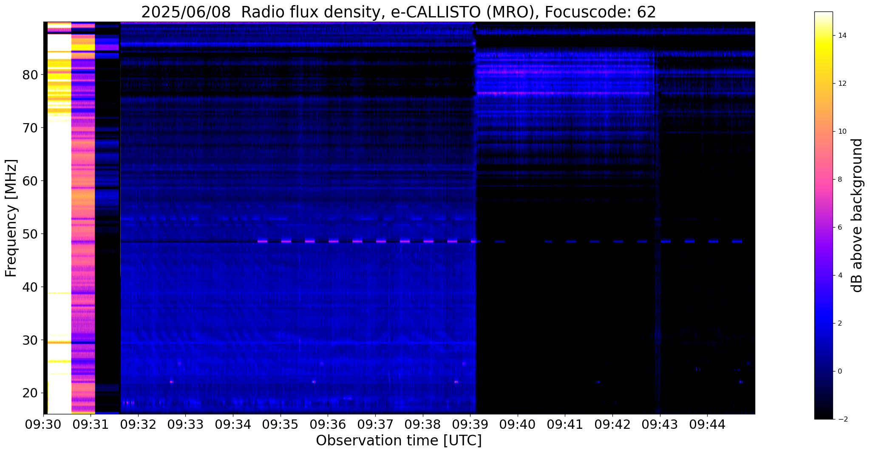
Task: Click the colorbar tick label 2
Action: [839, 324]
